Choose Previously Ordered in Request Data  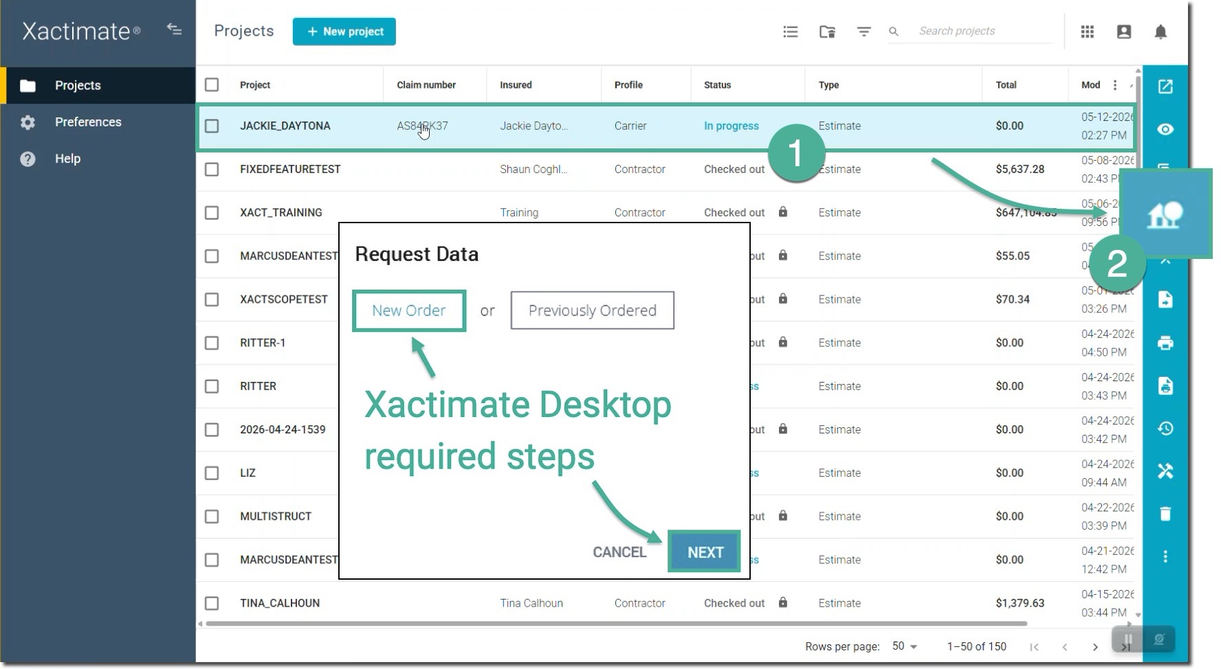click(592, 310)
